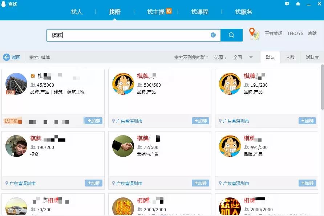This screenshot has height=216, width=324.
Task: Click the bell icon beside 查找 title
Action: [x=4, y=4]
